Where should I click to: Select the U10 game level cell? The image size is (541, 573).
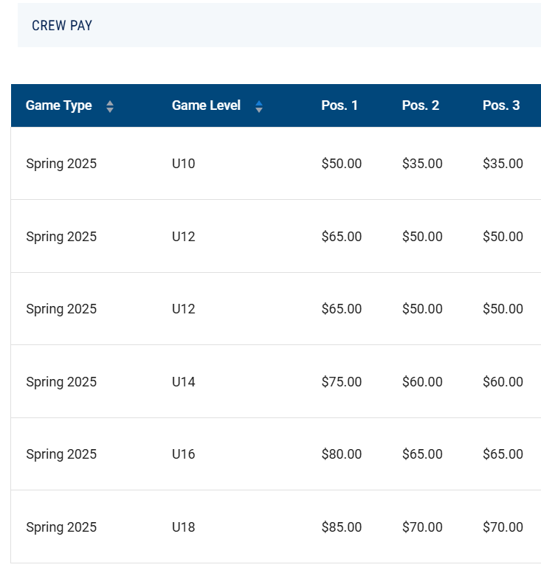[184, 164]
